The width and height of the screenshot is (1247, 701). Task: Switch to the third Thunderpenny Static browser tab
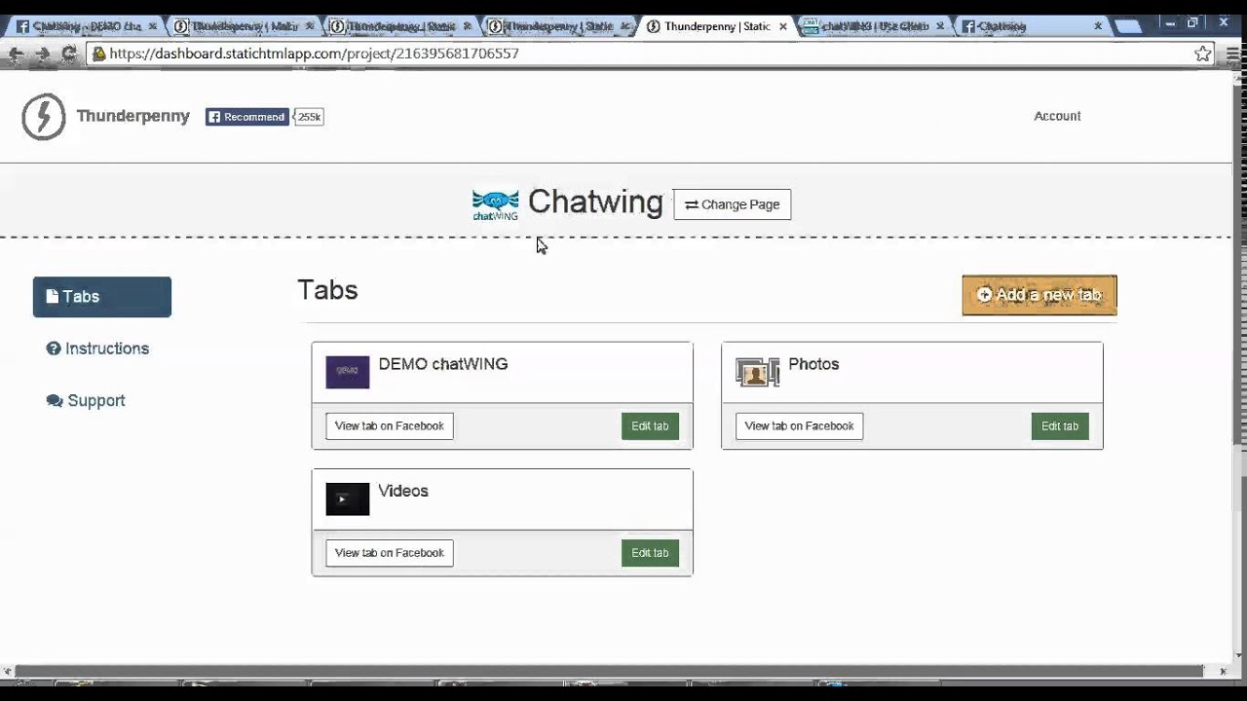(x=402, y=26)
